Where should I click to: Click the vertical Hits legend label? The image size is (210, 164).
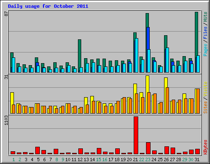[x=205, y=17]
